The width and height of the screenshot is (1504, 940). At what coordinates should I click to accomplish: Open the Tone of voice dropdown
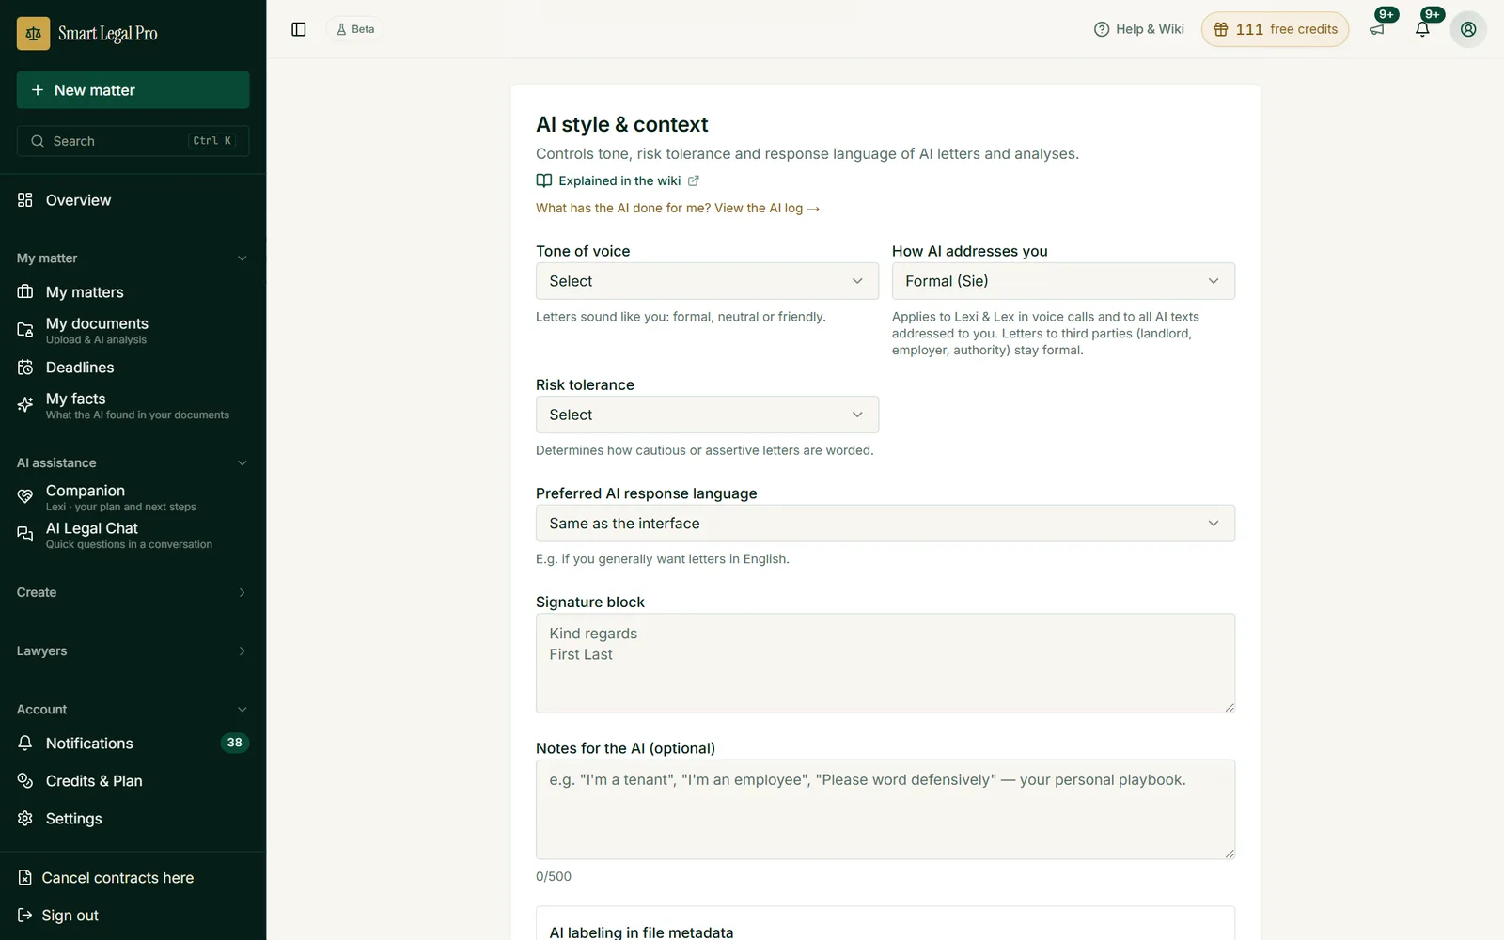707,281
